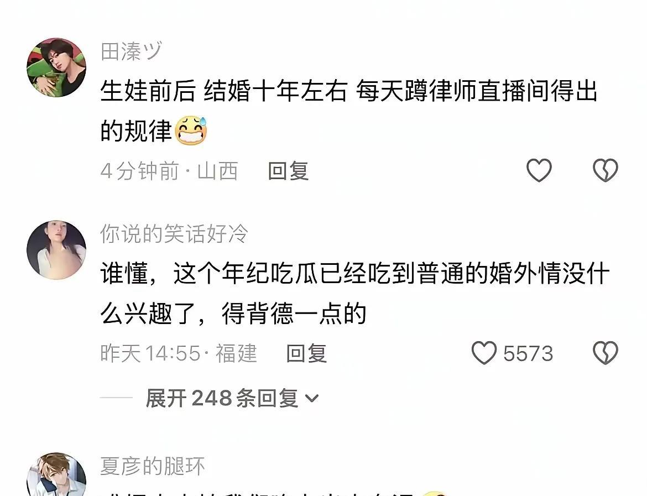The width and height of the screenshot is (647, 496).
Task: Click the 5573 like count
Action: click(528, 354)
